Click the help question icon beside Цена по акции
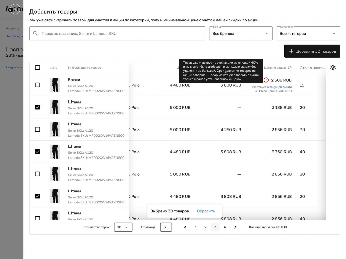Viewport: 346px width, 259px height. 290,68
